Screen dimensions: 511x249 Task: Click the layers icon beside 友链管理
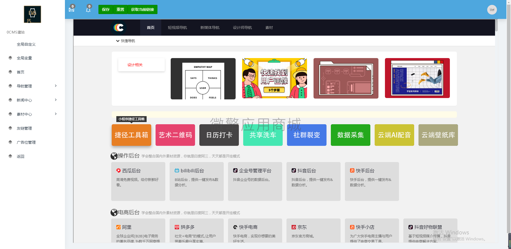coord(10,128)
